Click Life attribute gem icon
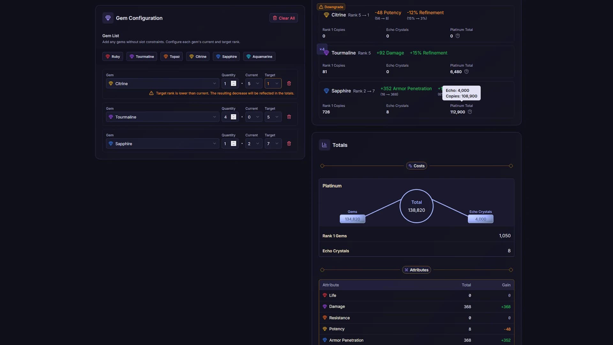The image size is (613, 345). click(325, 295)
